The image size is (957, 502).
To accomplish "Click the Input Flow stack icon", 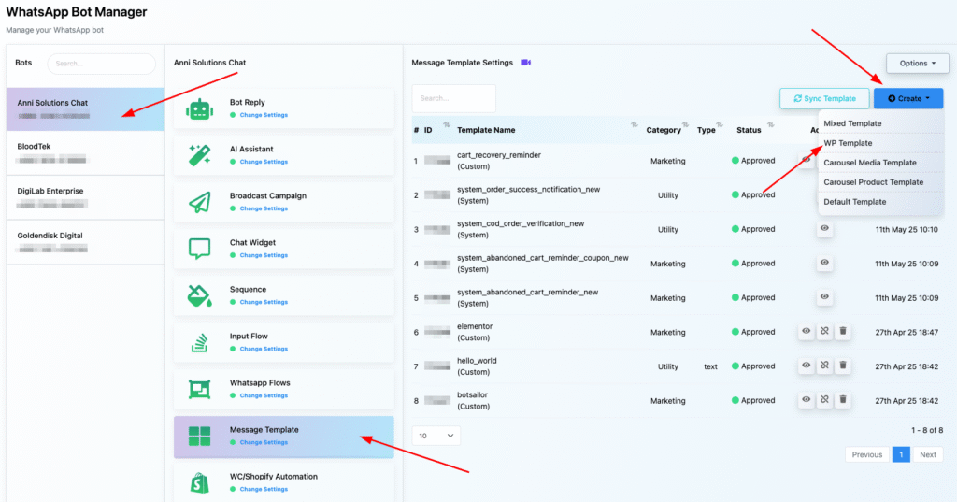I will click(200, 342).
